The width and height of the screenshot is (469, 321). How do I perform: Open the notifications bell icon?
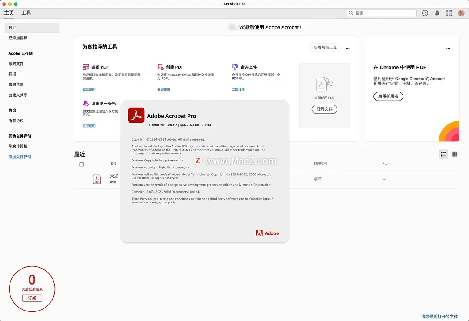coord(437,13)
